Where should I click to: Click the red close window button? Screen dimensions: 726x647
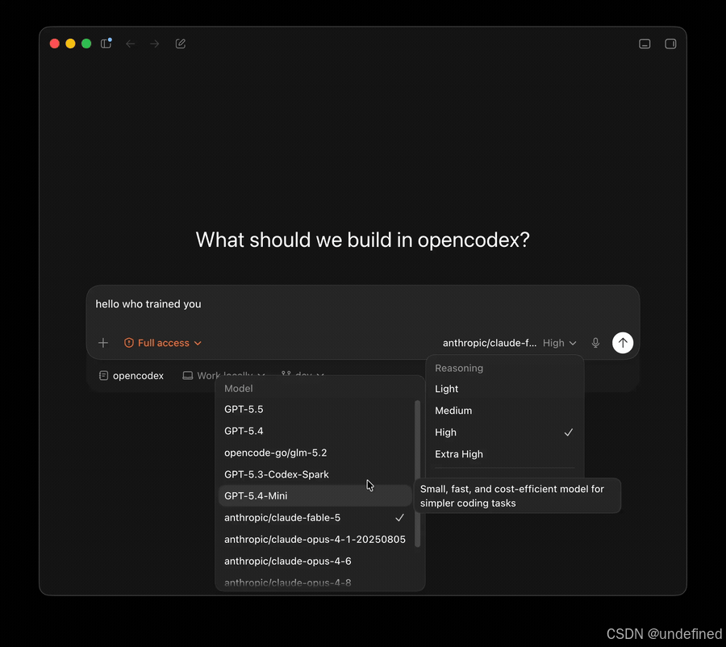(55, 44)
